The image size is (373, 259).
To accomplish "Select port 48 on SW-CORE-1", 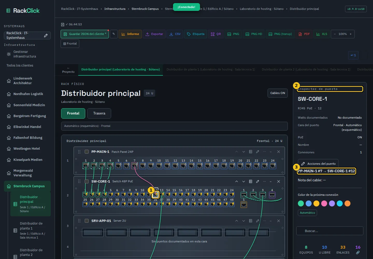I will click(x=232, y=204).
